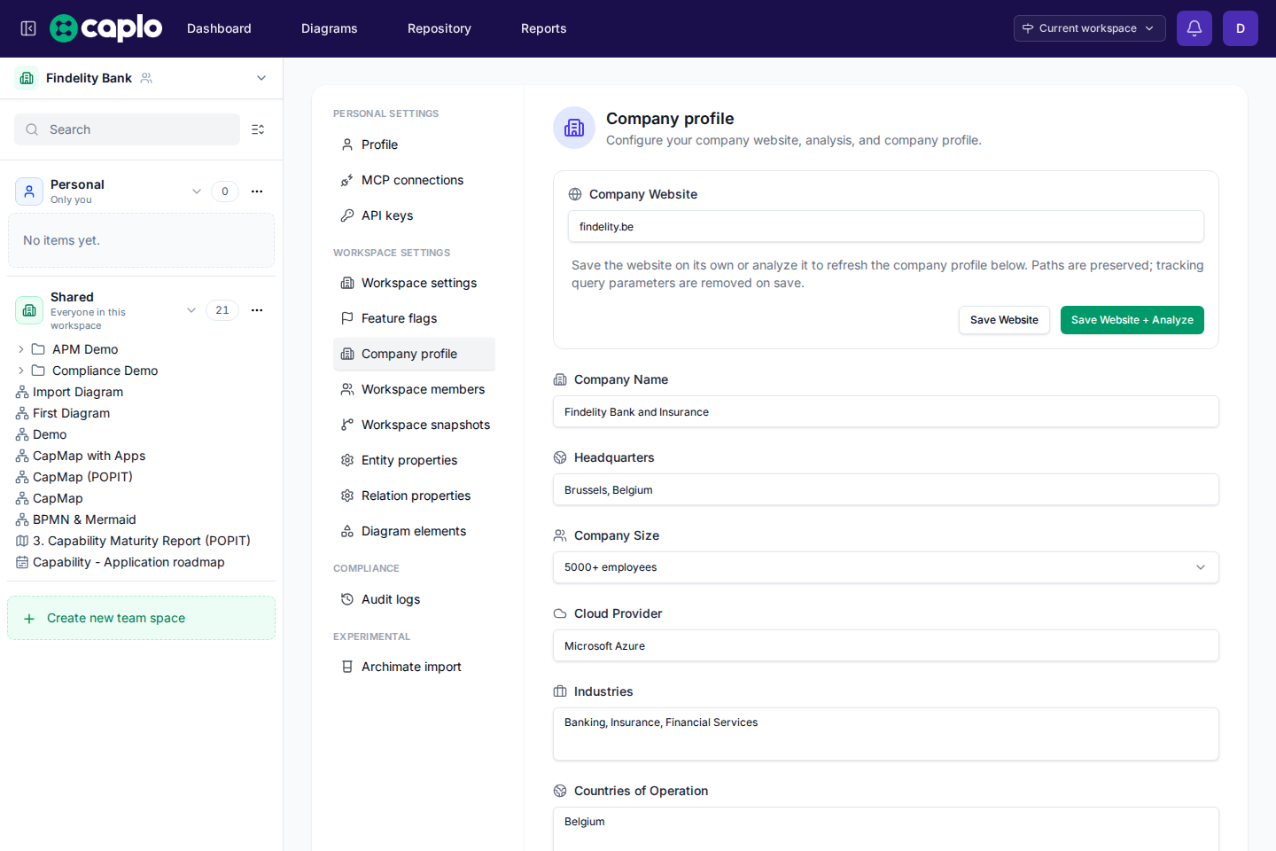This screenshot has height=851, width=1276.
Task: Click the Findelity Bank workspace icon
Action: click(27, 78)
